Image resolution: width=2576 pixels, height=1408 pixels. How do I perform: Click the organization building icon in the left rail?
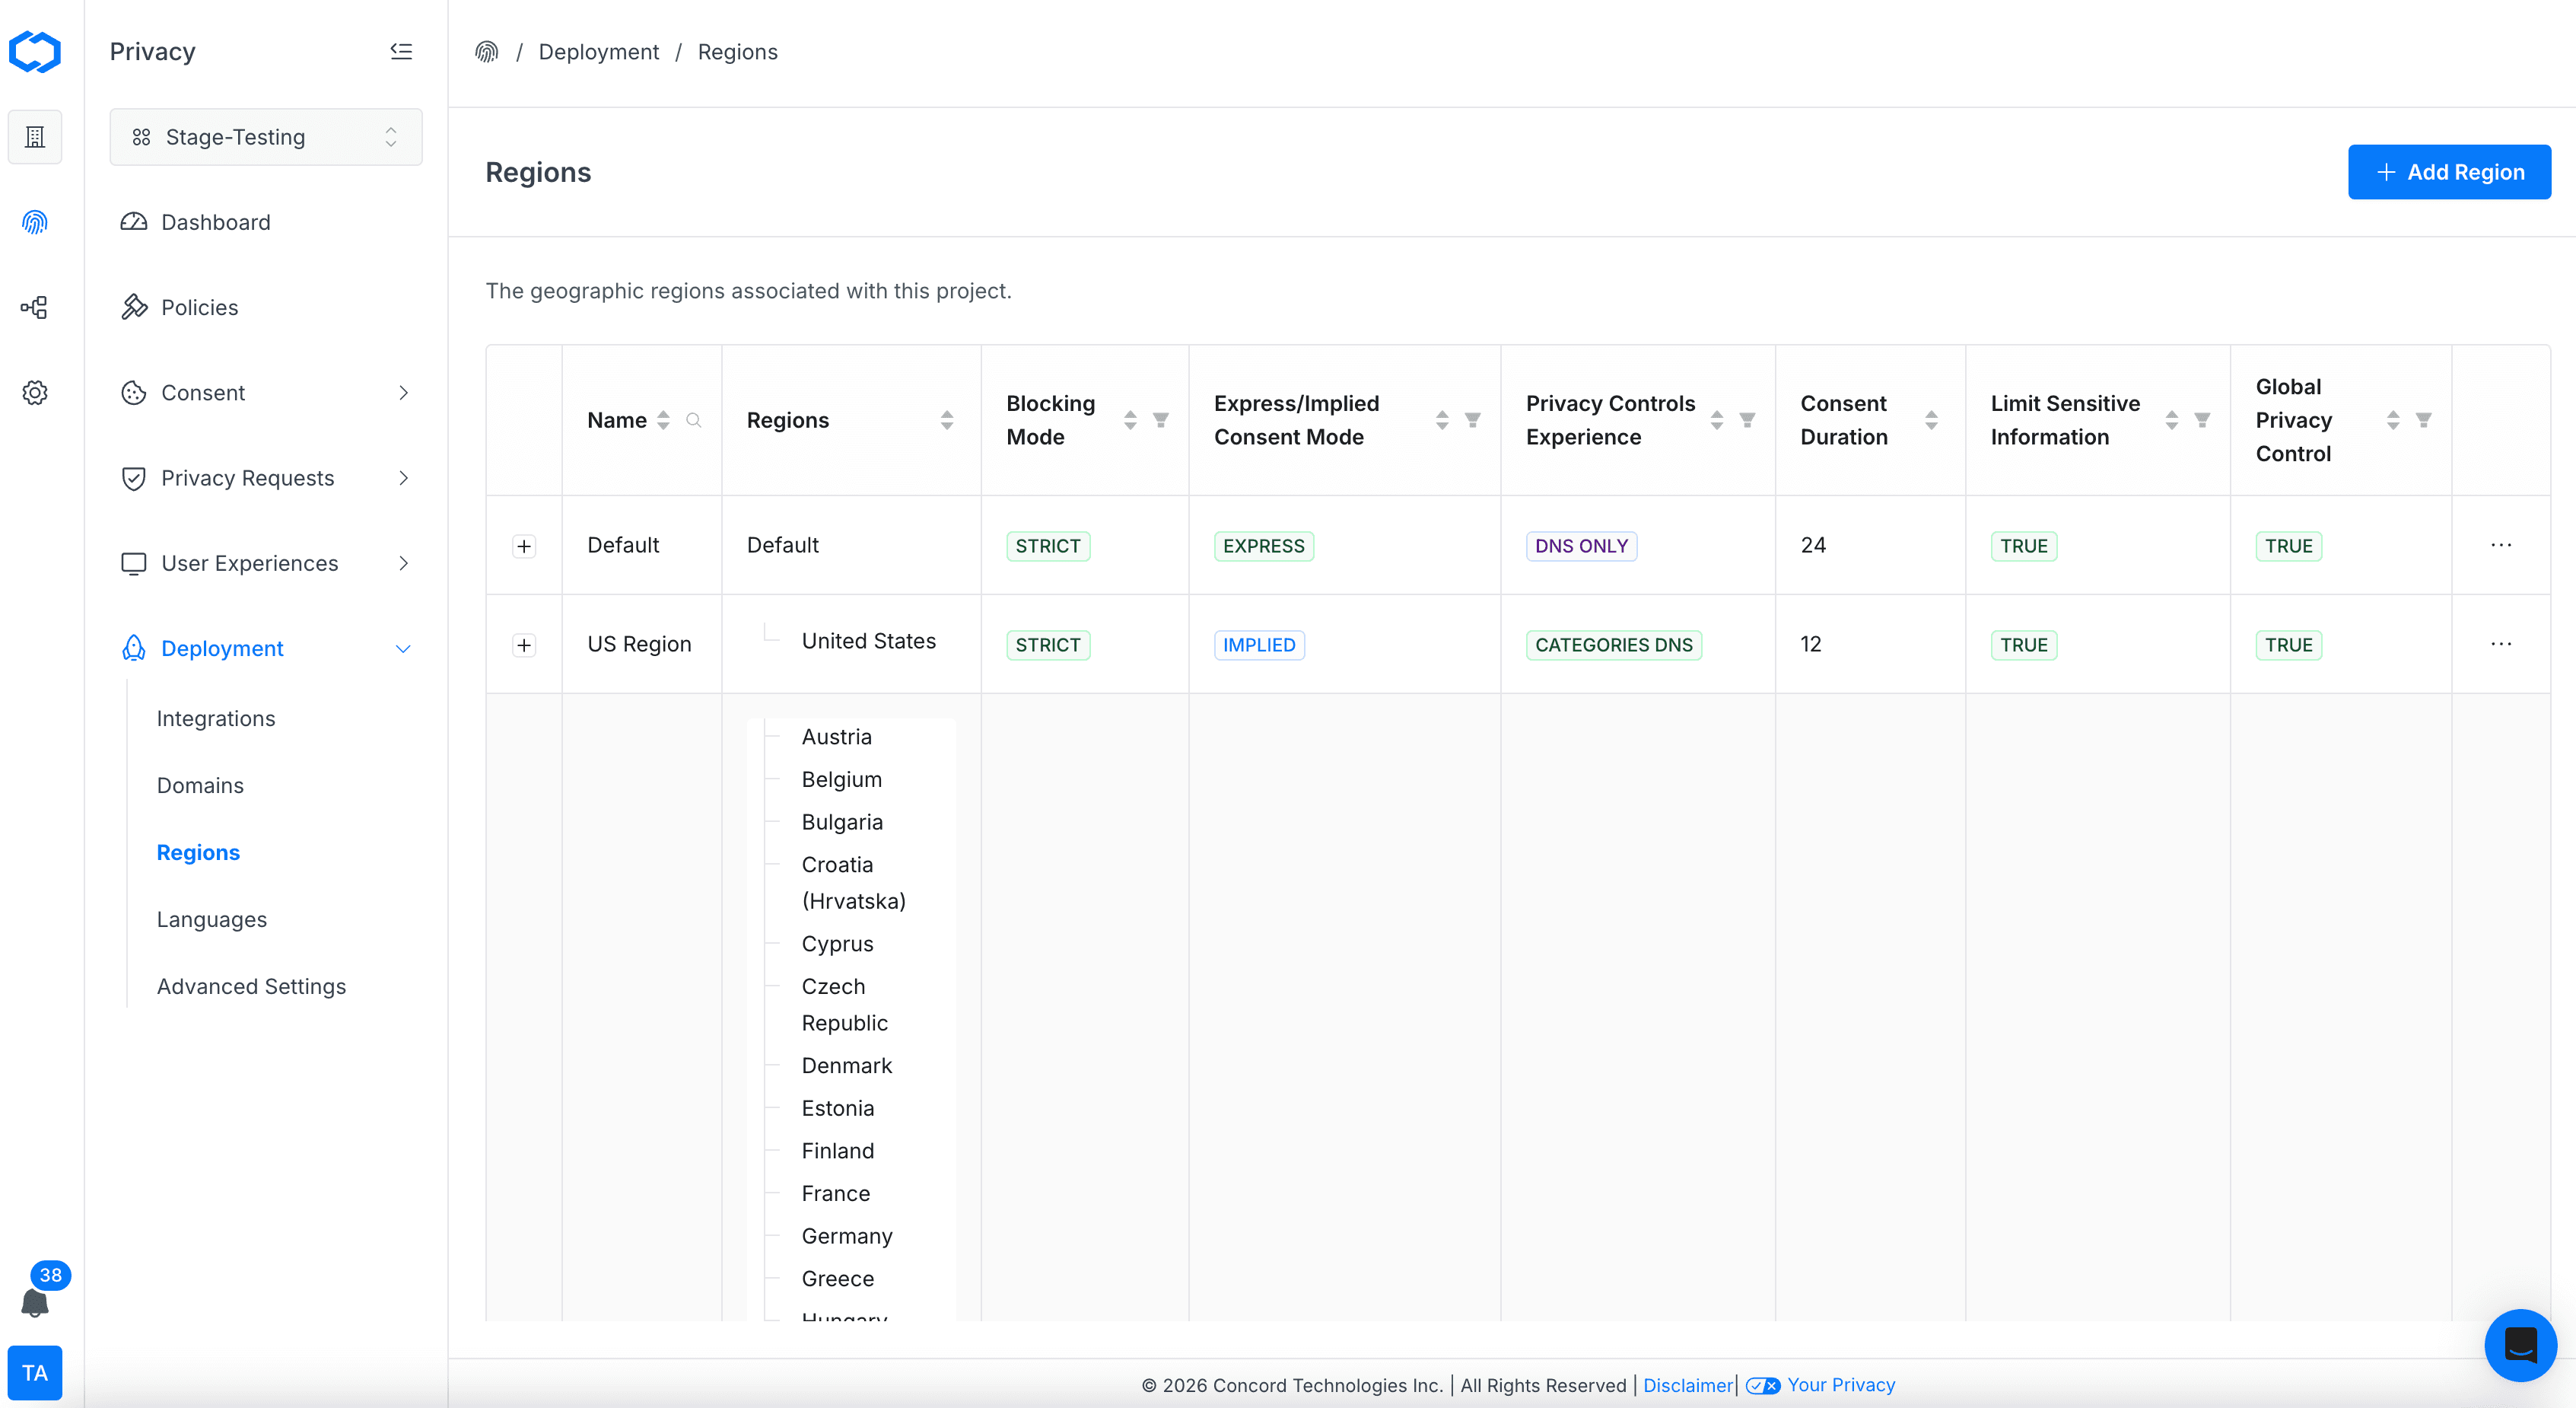(35, 137)
